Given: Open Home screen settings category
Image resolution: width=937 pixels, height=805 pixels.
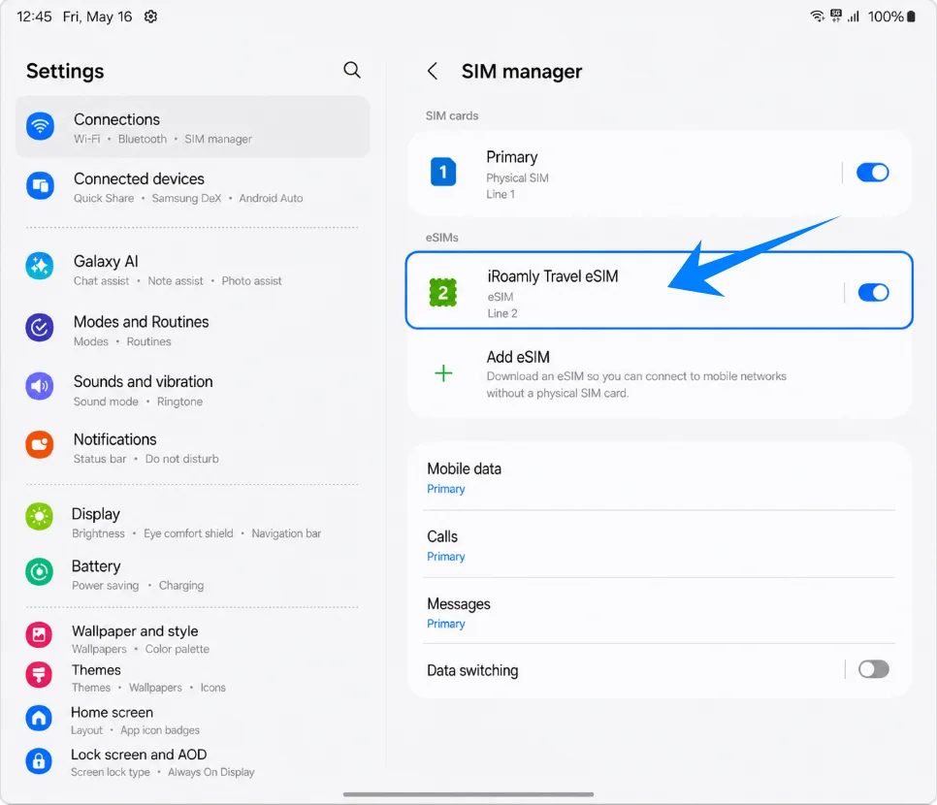Looking at the screenshot, I should (x=192, y=721).
